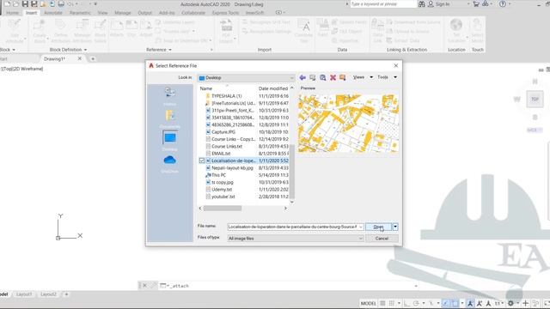Select OneDrive in the dialog places sidebar

170,164
